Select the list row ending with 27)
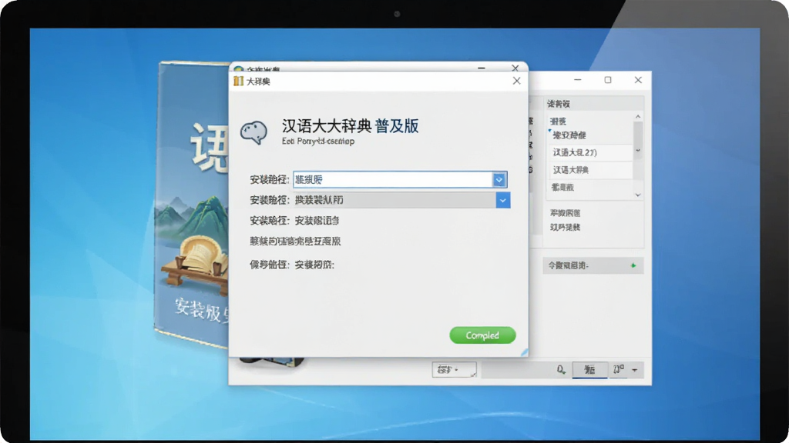The height and width of the screenshot is (443, 789). (x=590, y=152)
